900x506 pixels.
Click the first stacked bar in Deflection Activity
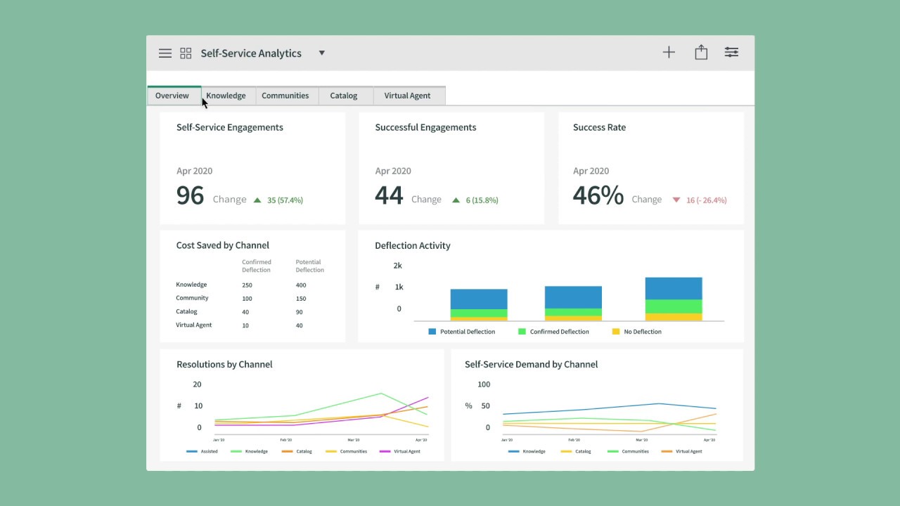pyautogui.click(x=479, y=305)
